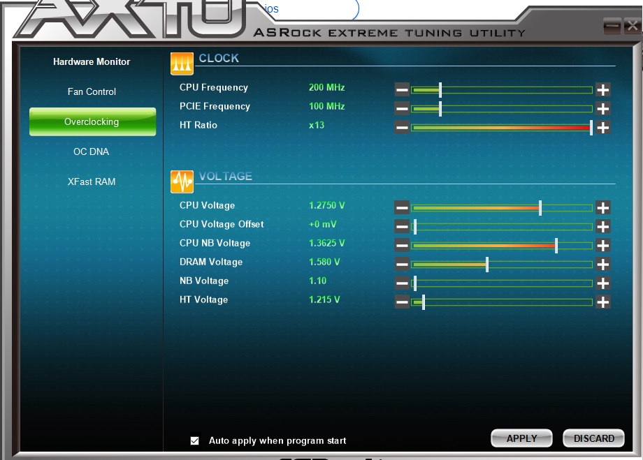Viewport: 643px width, 460px height.
Task: Raise HT Ratio using plus button
Action: click(602, 128)
